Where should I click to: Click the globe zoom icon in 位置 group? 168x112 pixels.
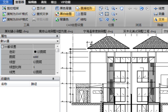pyautogui.click(x=113, y=19)
